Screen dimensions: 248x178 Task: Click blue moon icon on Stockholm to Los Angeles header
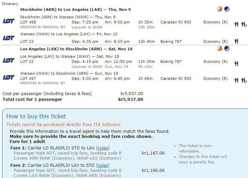pos(227,9)
